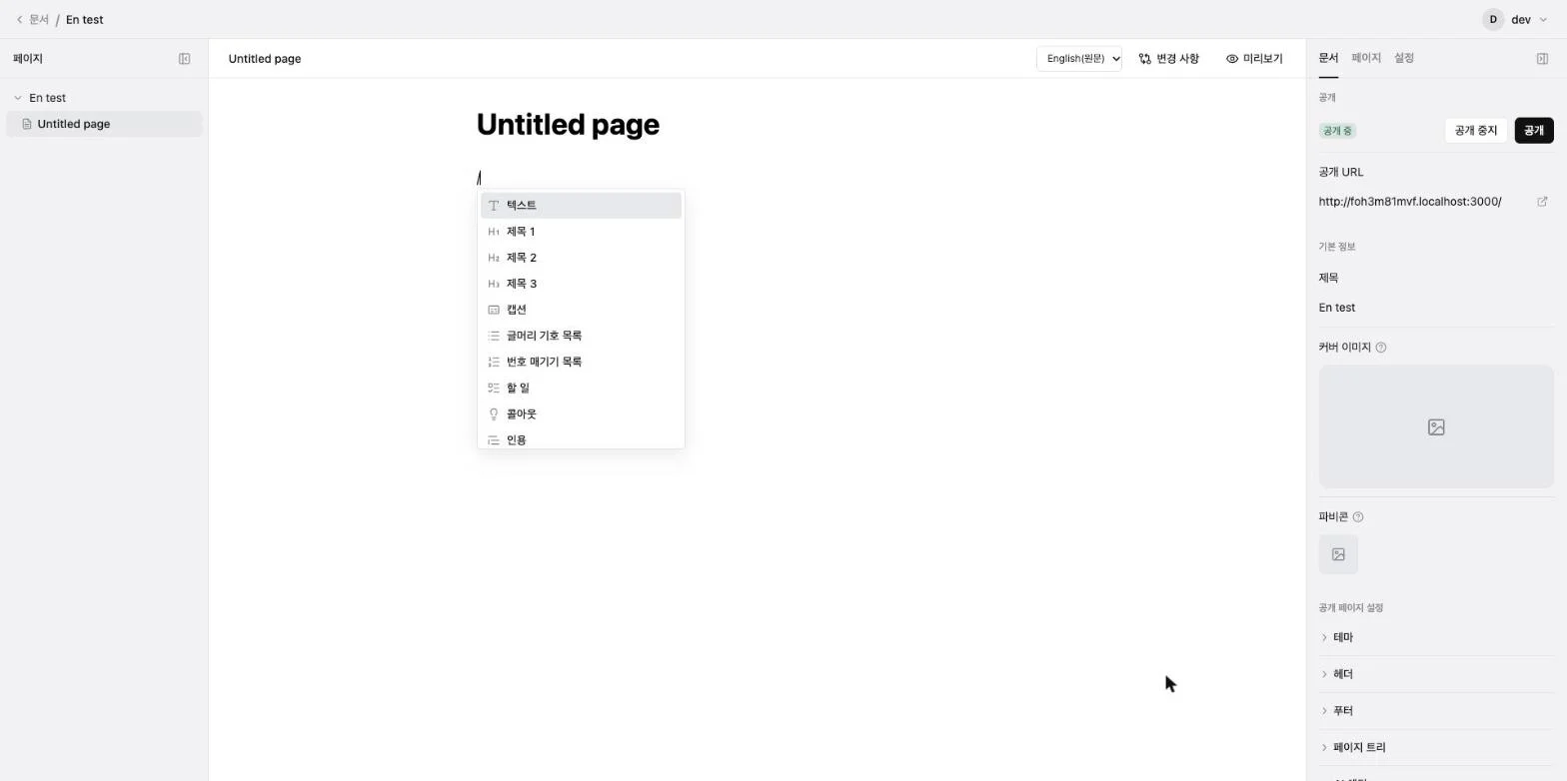Insert a 캡션 block

pyautogui.click(x=581, y=310)
